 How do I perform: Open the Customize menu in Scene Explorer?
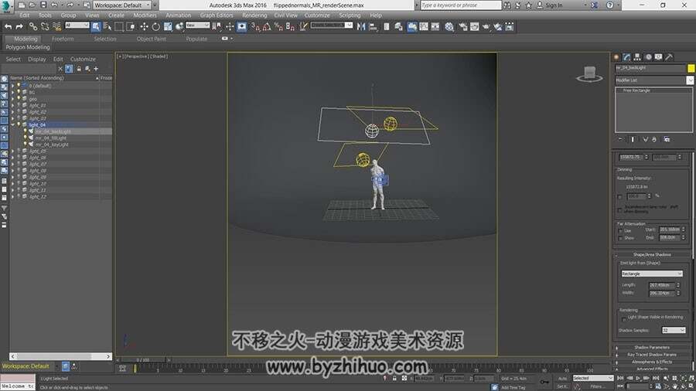tap(83, 59)
